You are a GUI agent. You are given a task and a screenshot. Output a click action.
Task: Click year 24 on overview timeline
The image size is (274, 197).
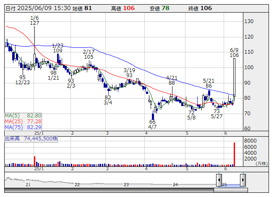[175, 184]
